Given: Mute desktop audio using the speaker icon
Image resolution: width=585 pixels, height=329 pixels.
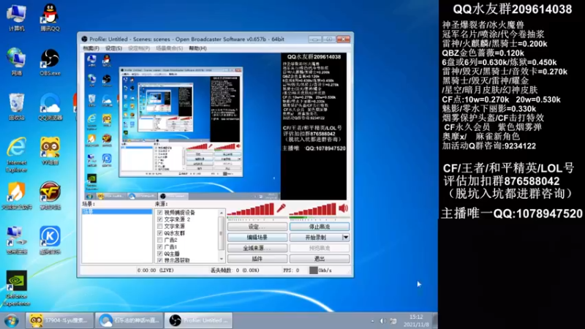Looking at the screenshot, I should pos(343,208).
